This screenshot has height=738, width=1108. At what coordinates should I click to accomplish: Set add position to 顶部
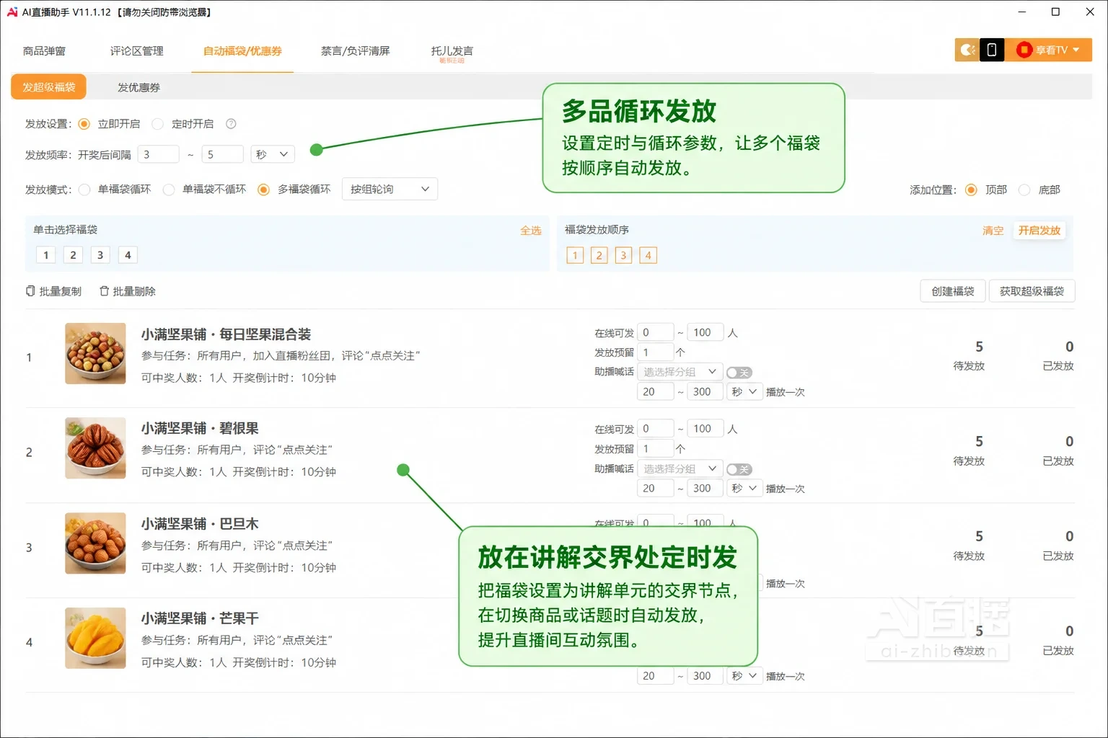(971, 190)
